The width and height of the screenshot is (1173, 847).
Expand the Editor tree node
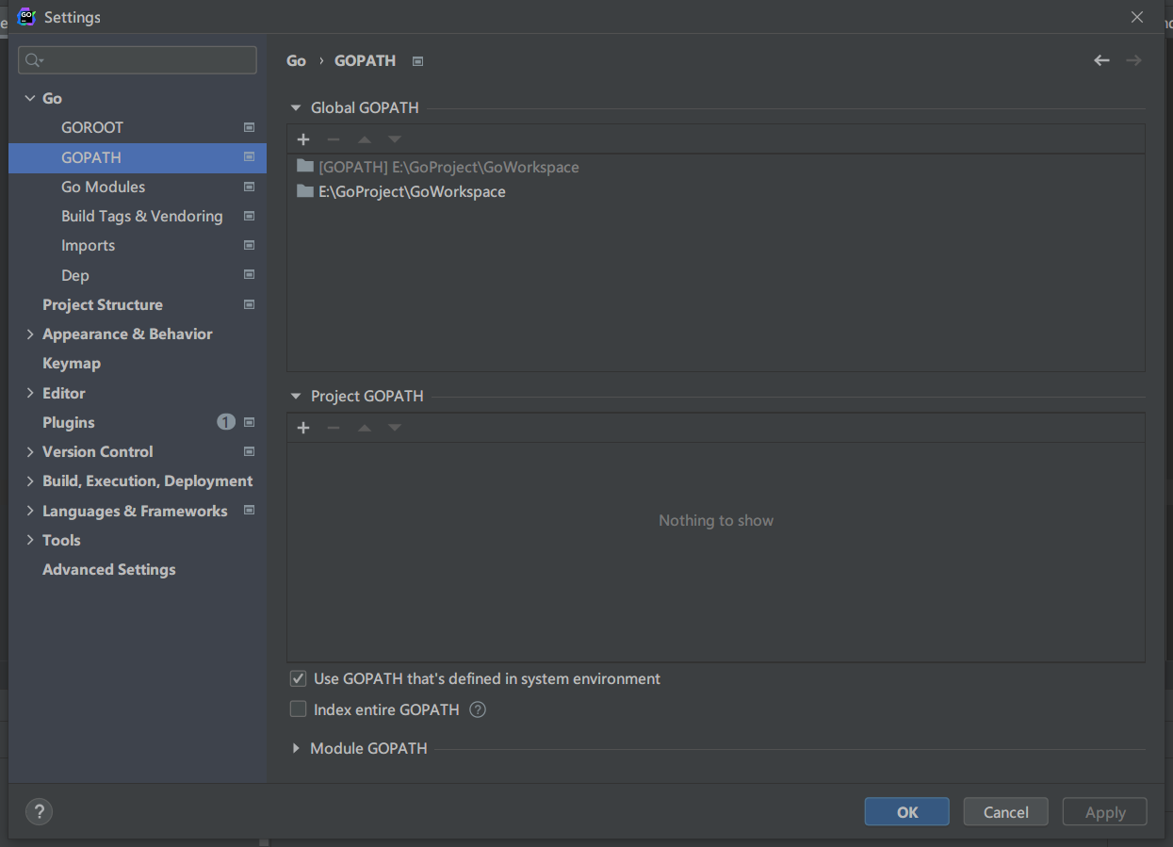click(x=30, y=393)
